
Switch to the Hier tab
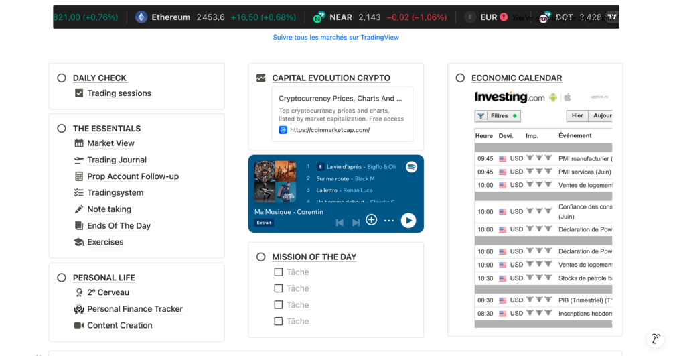point(577,116)
